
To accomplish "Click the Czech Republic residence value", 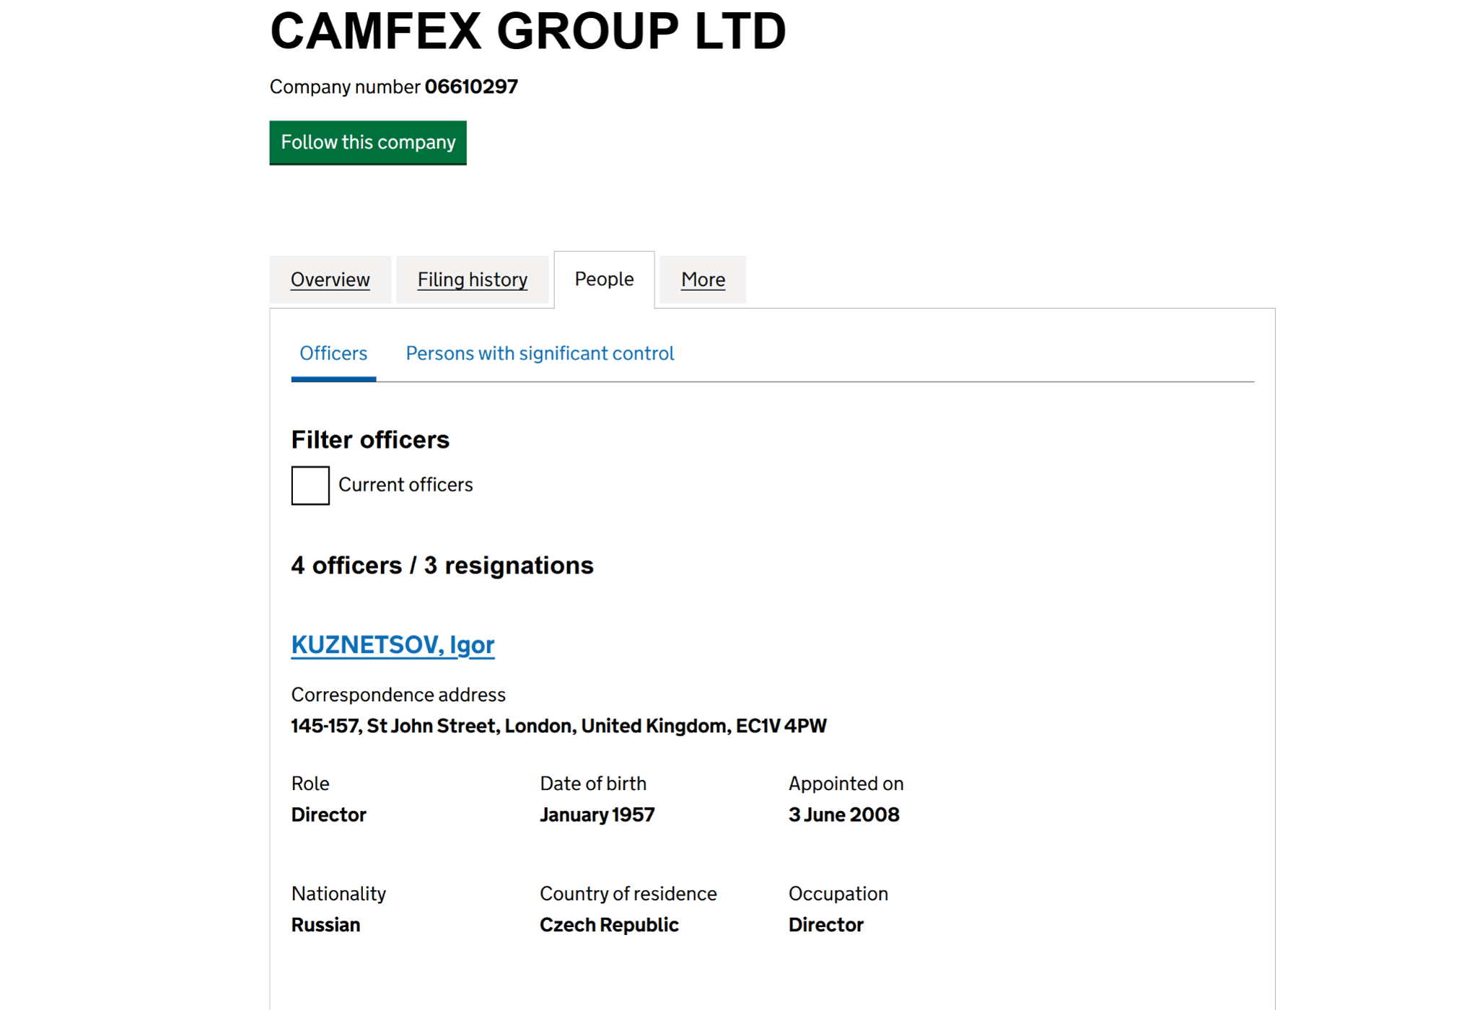I will click(609, 925).
